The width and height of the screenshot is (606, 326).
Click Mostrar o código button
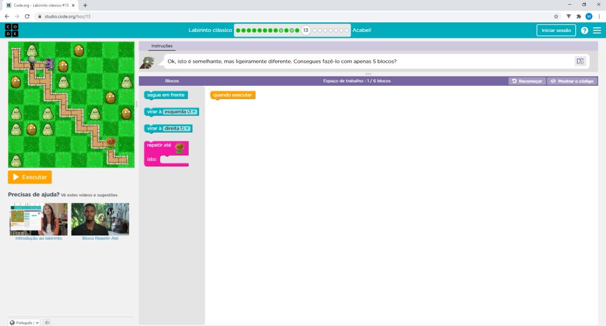(x=572, y=81)
